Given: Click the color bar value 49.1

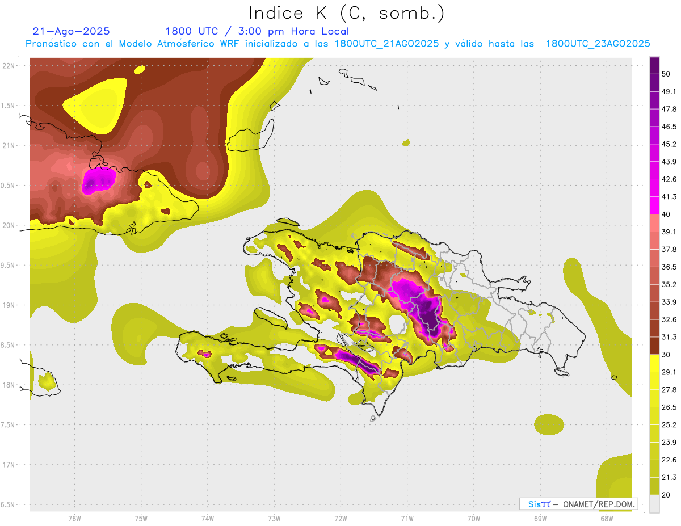Looking at the screenshot, I should tap(670, 91).
